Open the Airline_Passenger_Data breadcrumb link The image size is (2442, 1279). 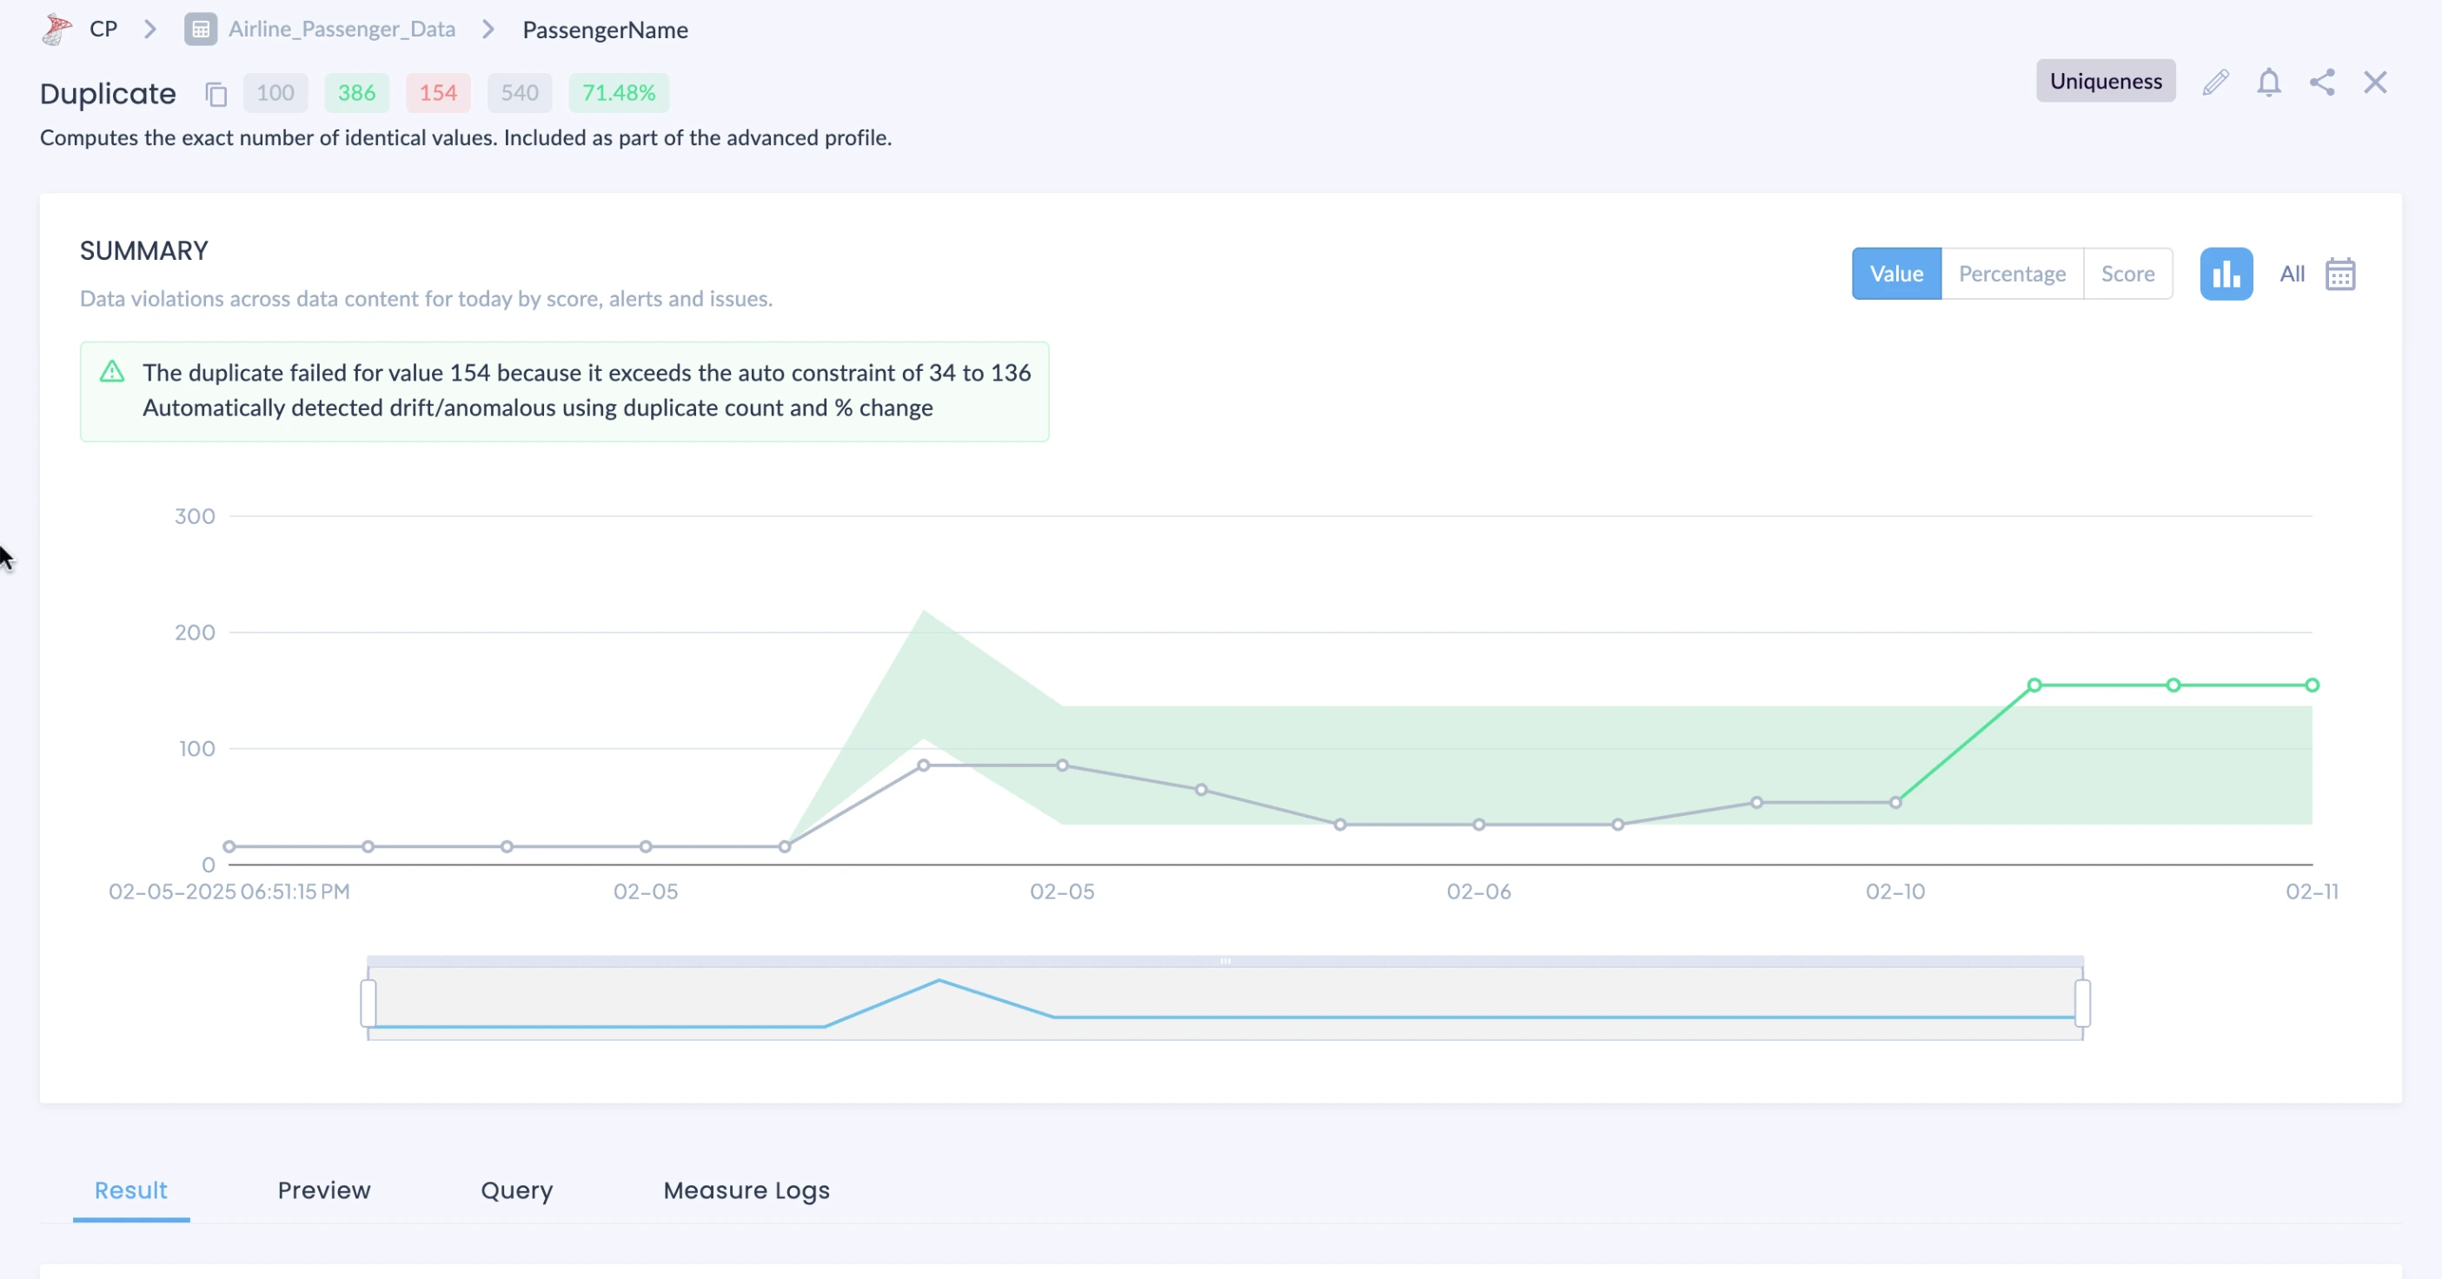click(x=342, y=30)
